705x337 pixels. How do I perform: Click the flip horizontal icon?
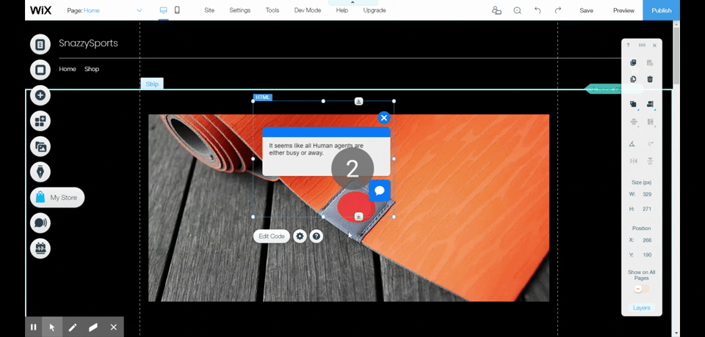point(634,160)
